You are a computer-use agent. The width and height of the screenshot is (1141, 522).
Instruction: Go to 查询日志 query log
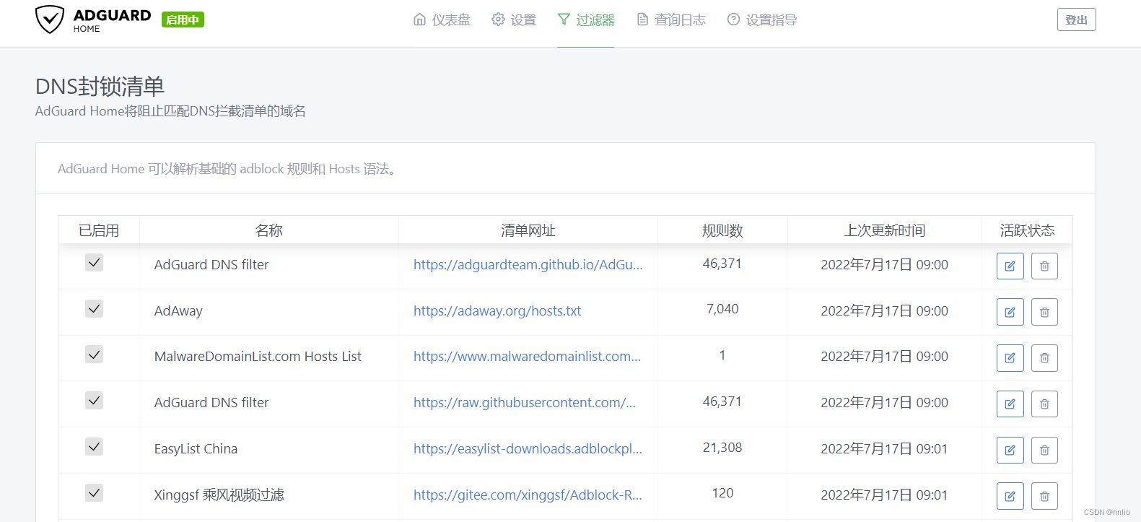point(671,20)
